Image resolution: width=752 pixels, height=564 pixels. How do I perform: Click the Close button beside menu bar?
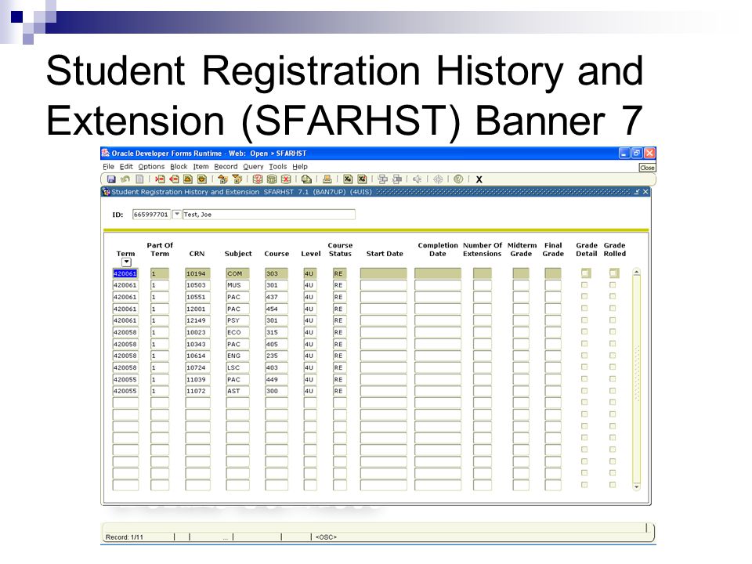647,168
